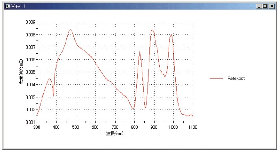Click the curve peak near 990 nm
This screenshot has height=151, width=280.
[x=171, y=35]
